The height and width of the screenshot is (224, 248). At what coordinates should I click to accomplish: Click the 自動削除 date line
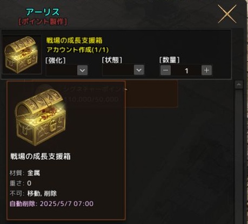(51, 204)
